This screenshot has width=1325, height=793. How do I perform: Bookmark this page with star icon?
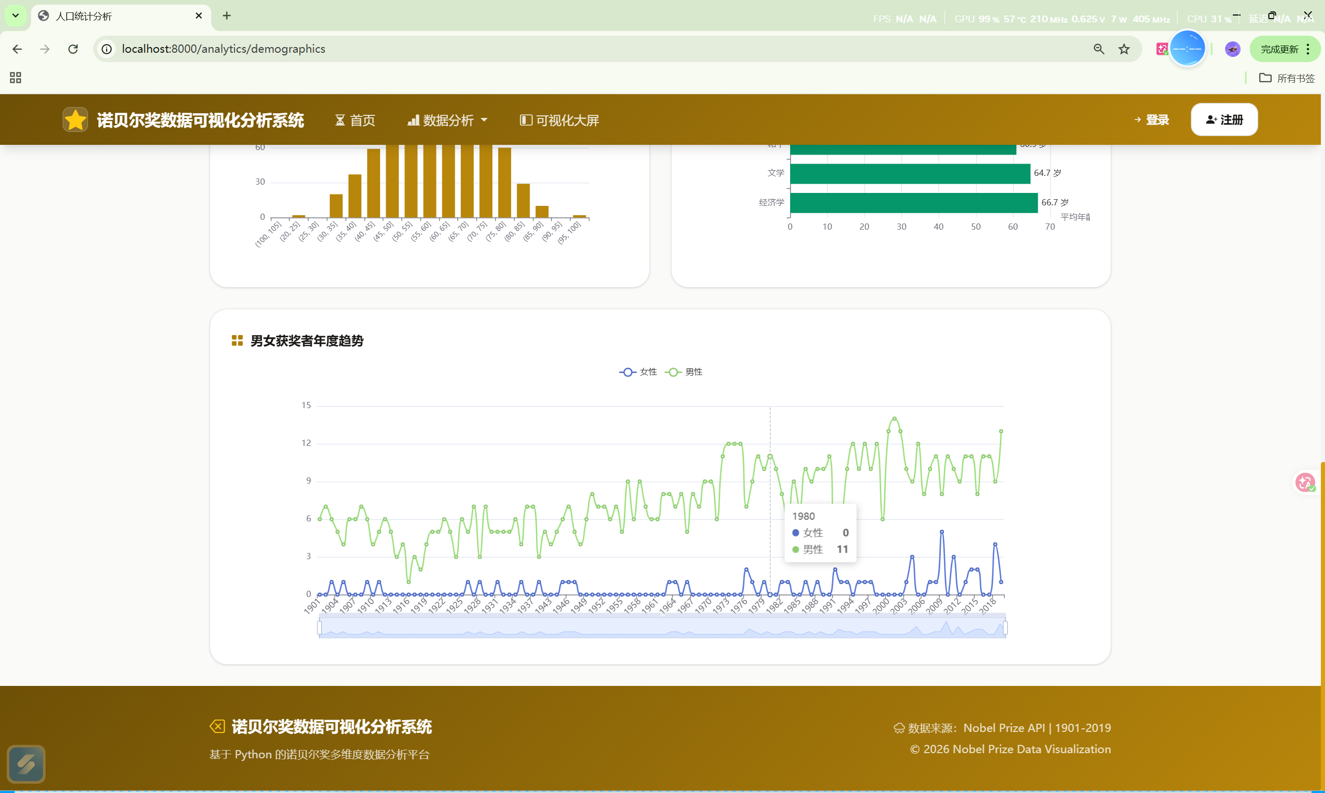click(x=1124, y=49)
